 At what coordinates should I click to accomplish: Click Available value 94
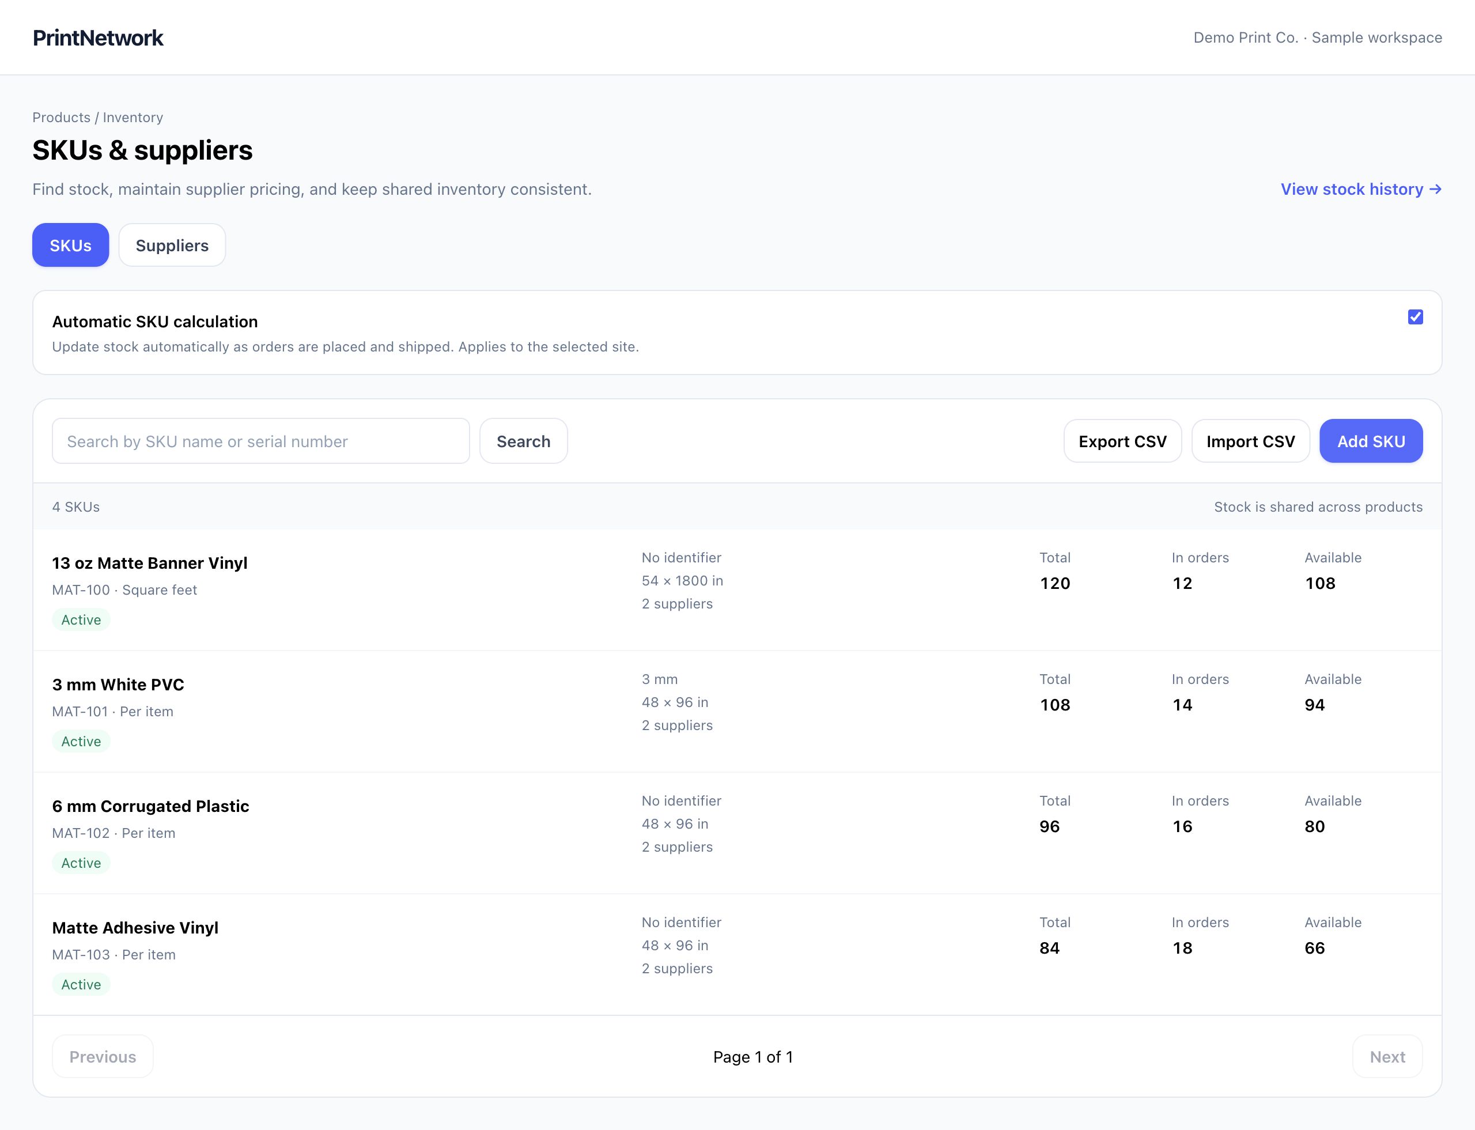(1314, 705)
